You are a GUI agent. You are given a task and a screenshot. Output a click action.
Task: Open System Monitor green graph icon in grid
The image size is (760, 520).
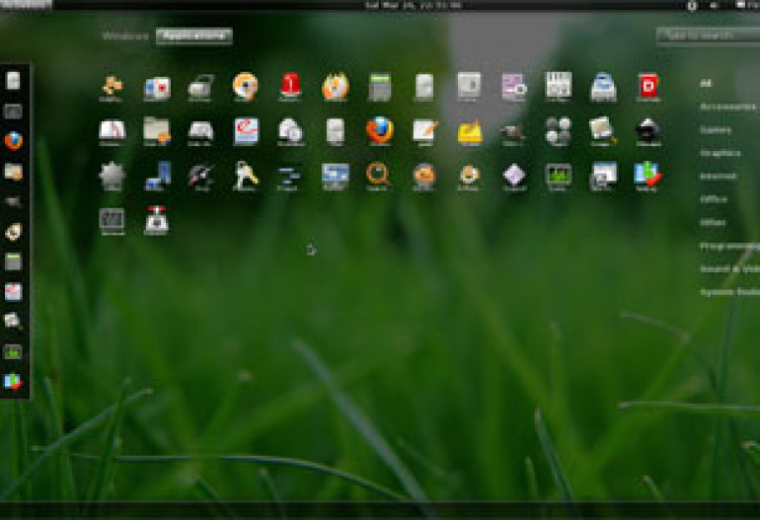pos(558,176)
